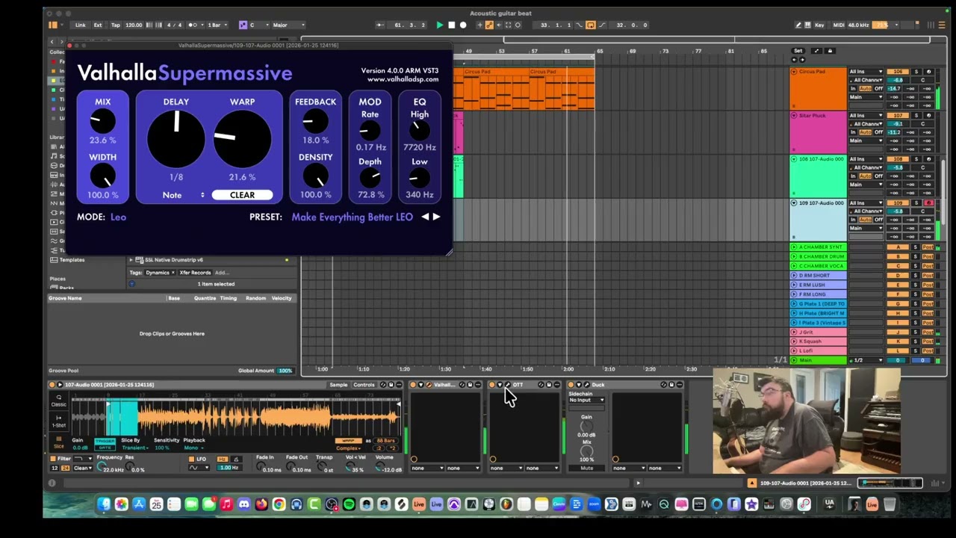
Task: Open OTT plug-in window wrench icon
Action: tap(507, 385)
